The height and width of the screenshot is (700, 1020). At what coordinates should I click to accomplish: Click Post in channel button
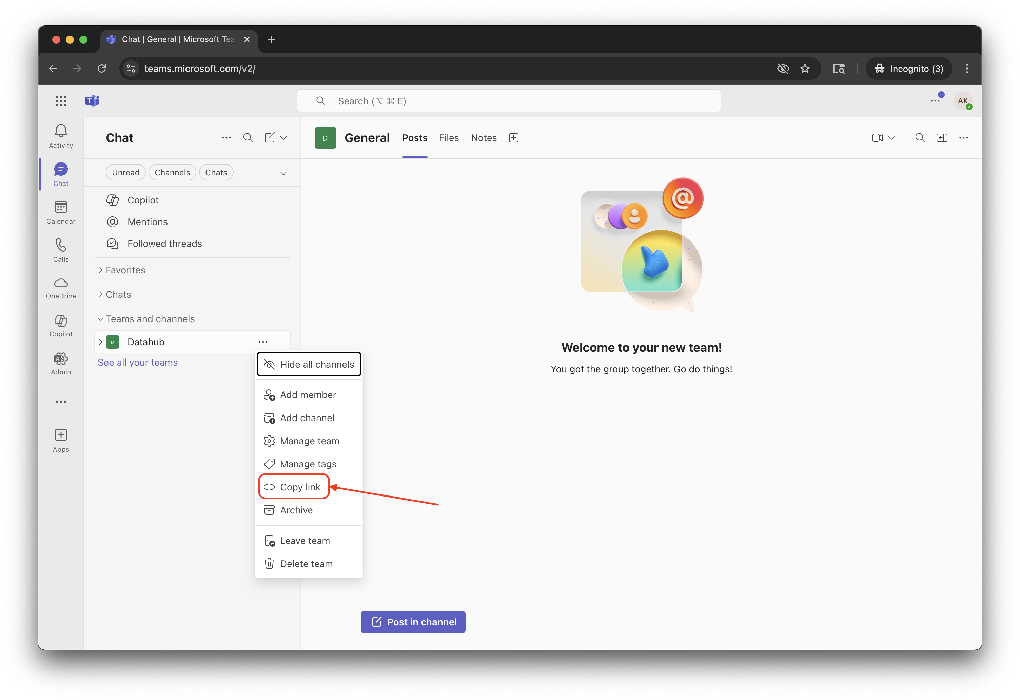[x=413, y=622]
